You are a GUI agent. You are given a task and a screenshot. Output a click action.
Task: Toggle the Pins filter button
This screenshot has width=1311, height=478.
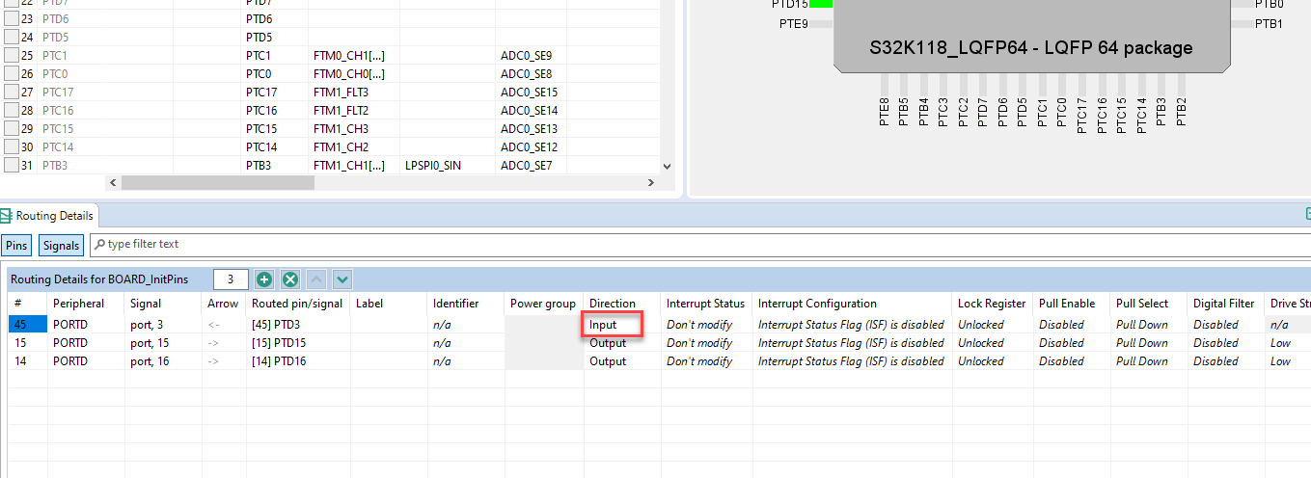16,246
